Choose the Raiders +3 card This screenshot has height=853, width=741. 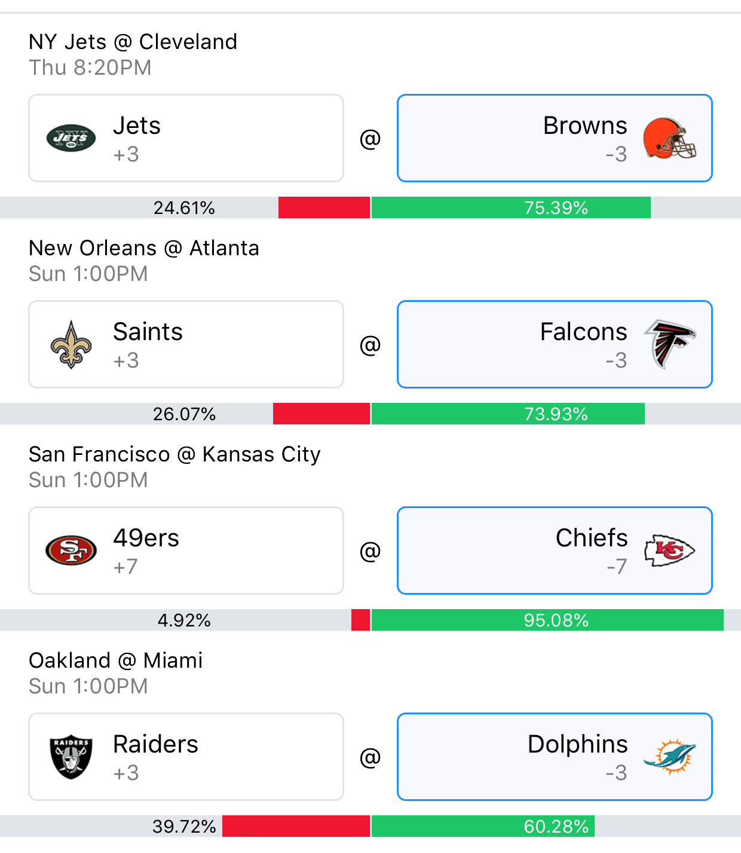(x=186, y=757)
